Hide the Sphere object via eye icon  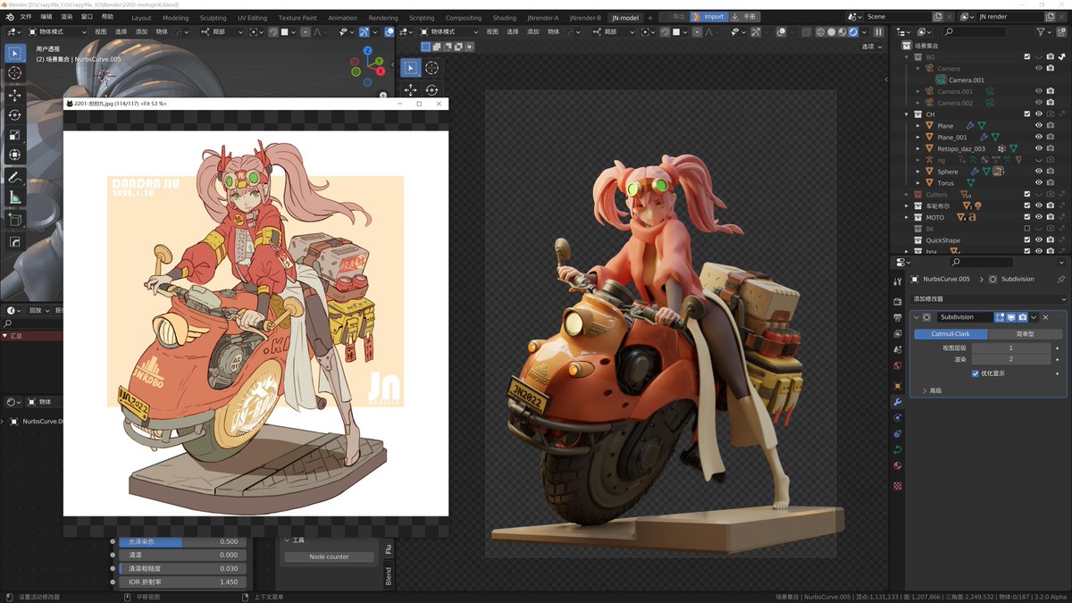pos(1039,171)
